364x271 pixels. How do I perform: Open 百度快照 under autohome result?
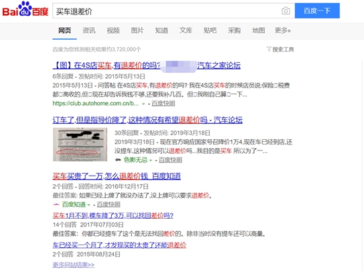163,103
